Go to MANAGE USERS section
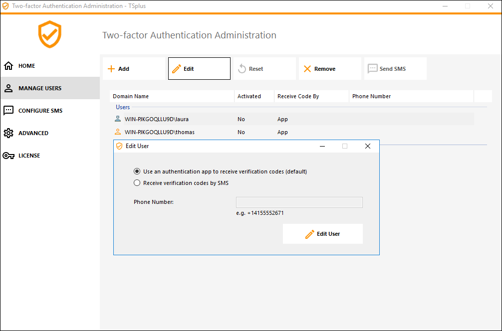 tap(50, 88)
